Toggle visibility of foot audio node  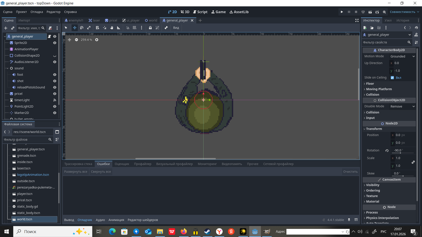point(55,74)
